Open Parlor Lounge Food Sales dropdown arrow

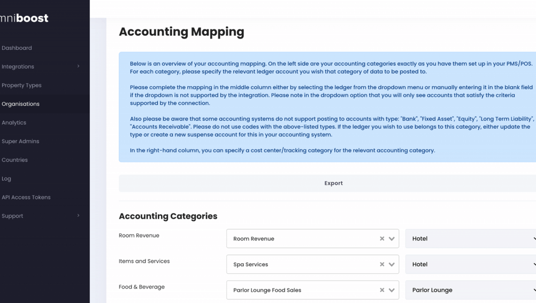pos(392,290)
